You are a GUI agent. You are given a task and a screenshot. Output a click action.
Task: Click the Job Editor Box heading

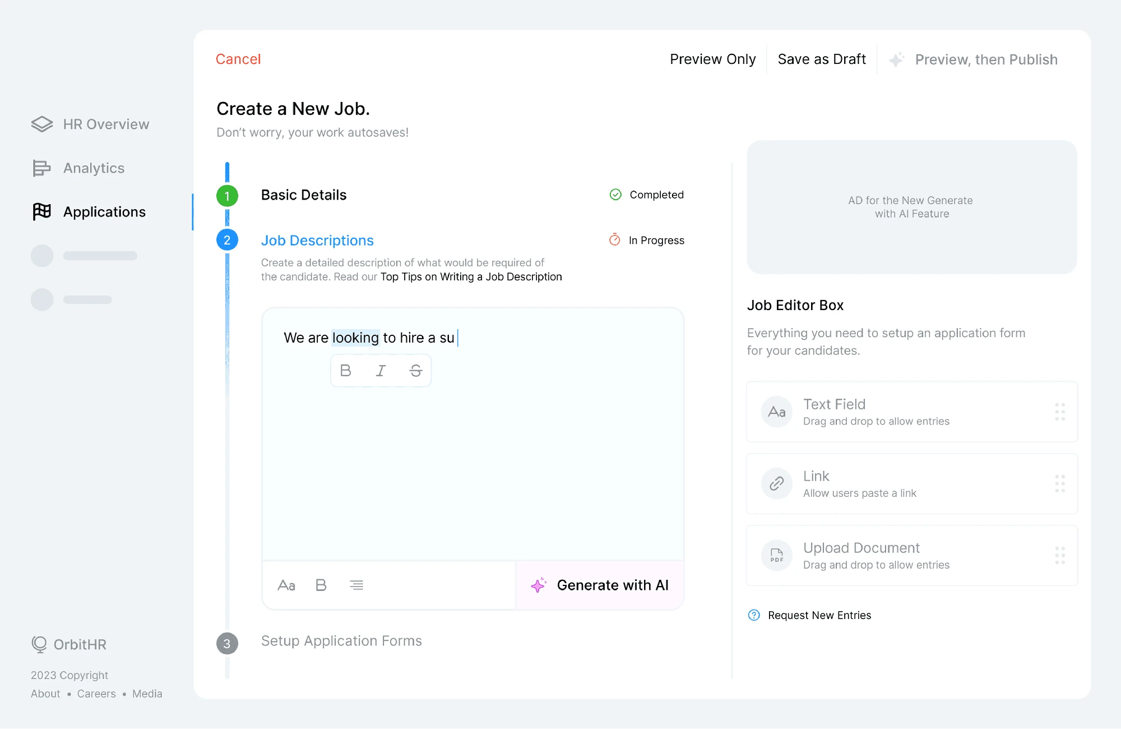pyautogui.click(x=795, y=305)
